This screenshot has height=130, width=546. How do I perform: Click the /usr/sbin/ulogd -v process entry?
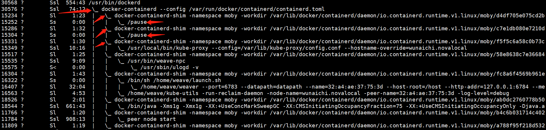[169, 67]
